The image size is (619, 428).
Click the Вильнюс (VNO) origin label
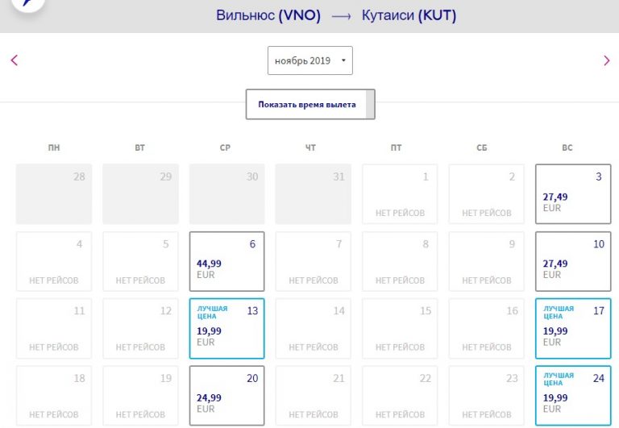click(x=268, y=16)
